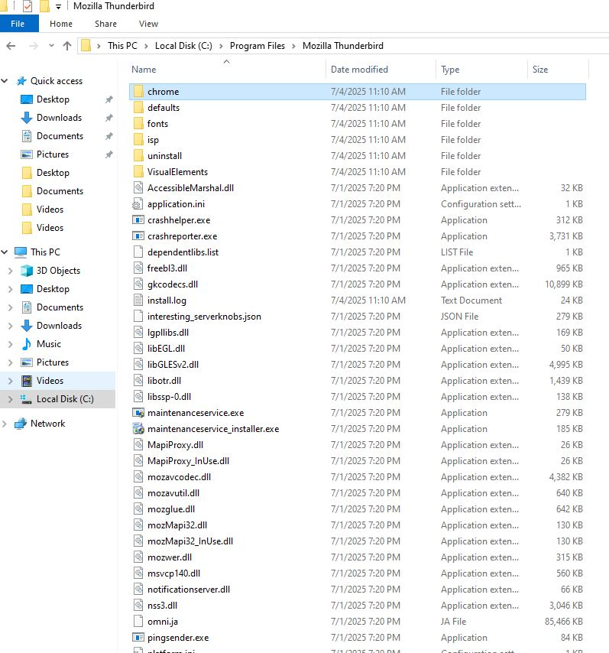Click Mozilla Thunderbird breadcrumb
This screenshot has height=653, width=609.
pyautogui.click(x=343, y=46)
